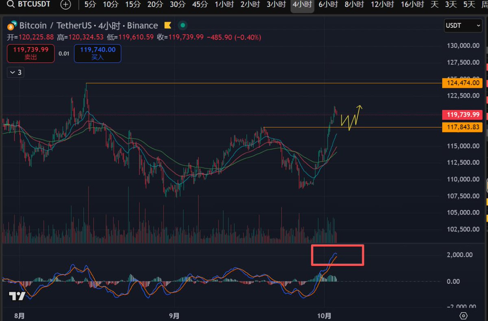Switch to the 10分 timeframe
Image resolution: width=488 pixels, height=321 pixels.
[110, 5]
